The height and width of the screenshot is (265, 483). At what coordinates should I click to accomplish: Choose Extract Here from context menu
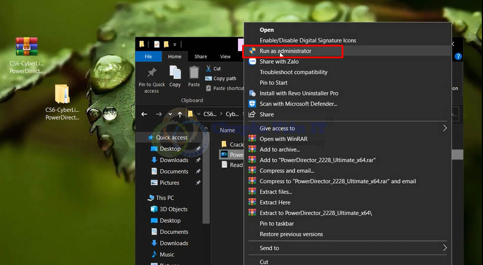274,203
